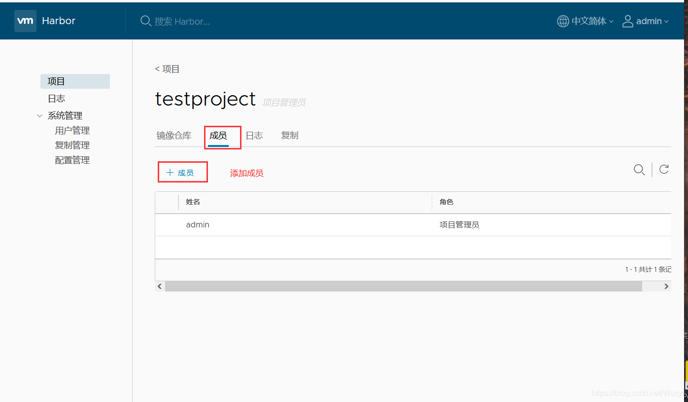Open 用户管理 in the sidebar
This screenshot has width=688, height=402.
[72, 131]
